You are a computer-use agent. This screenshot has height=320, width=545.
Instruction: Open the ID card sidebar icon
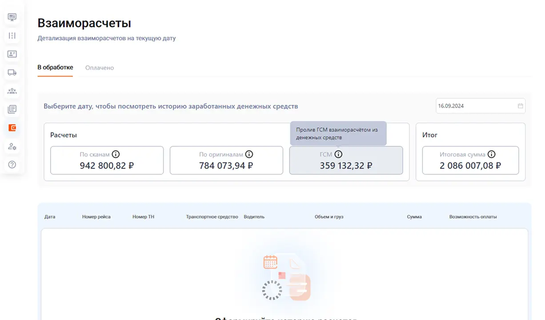pos(12,54)
